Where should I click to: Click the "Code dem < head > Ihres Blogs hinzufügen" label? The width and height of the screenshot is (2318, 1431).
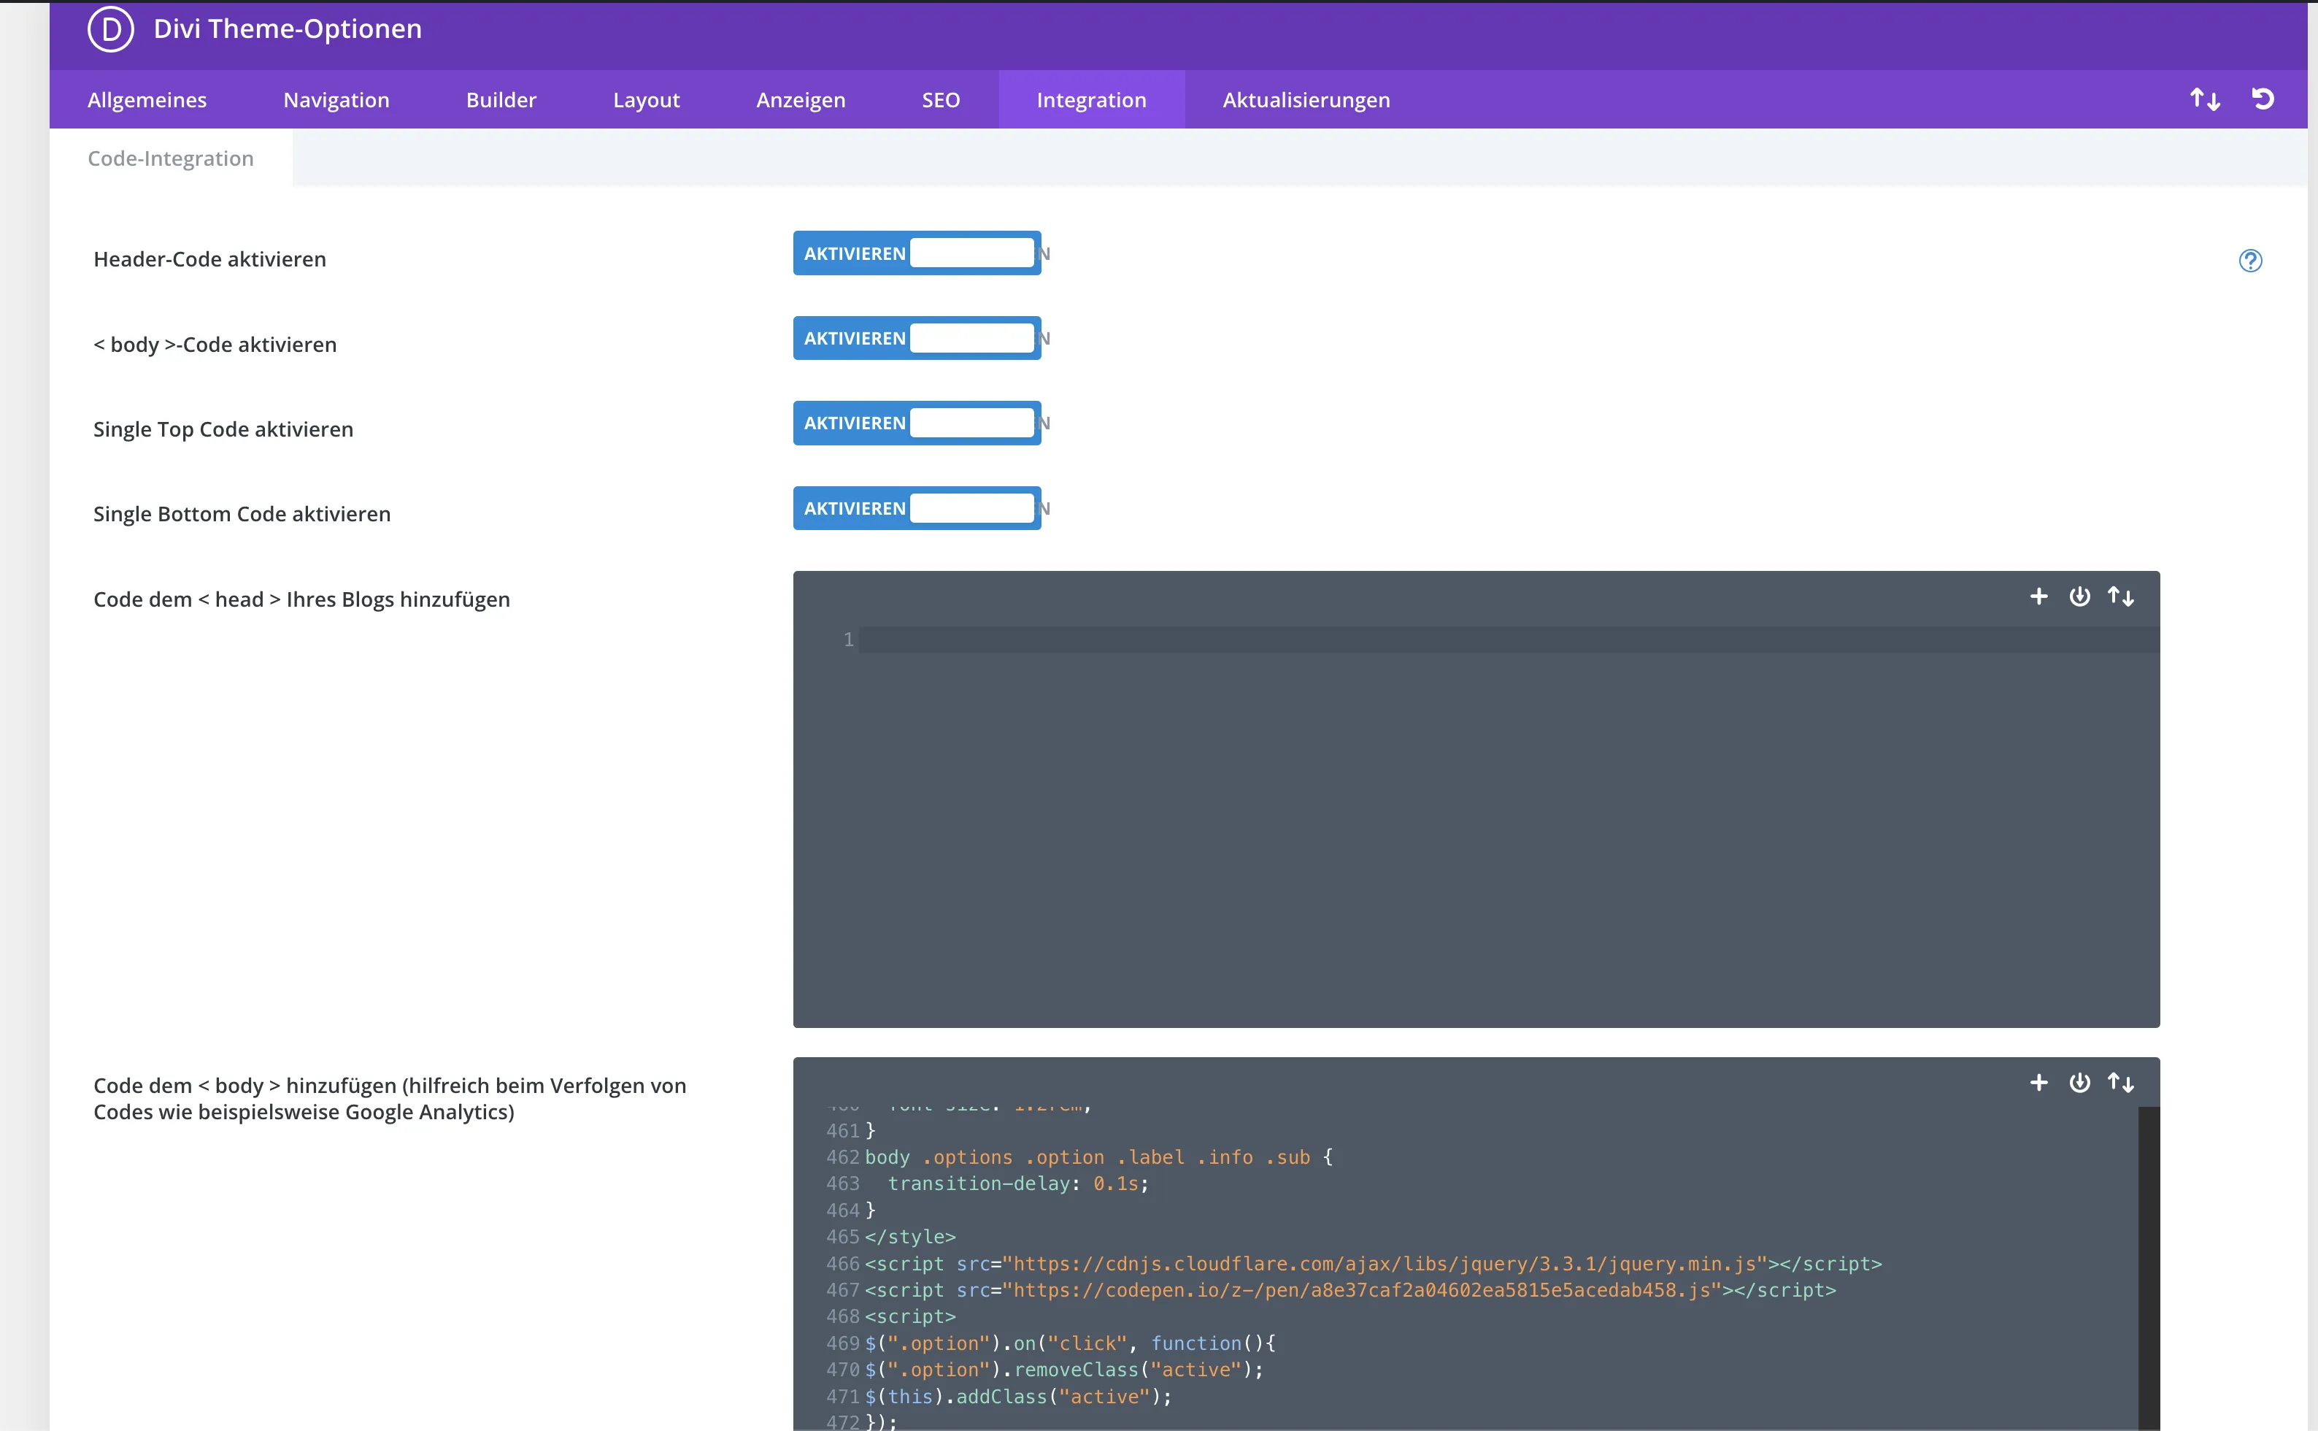click(302, 599)
